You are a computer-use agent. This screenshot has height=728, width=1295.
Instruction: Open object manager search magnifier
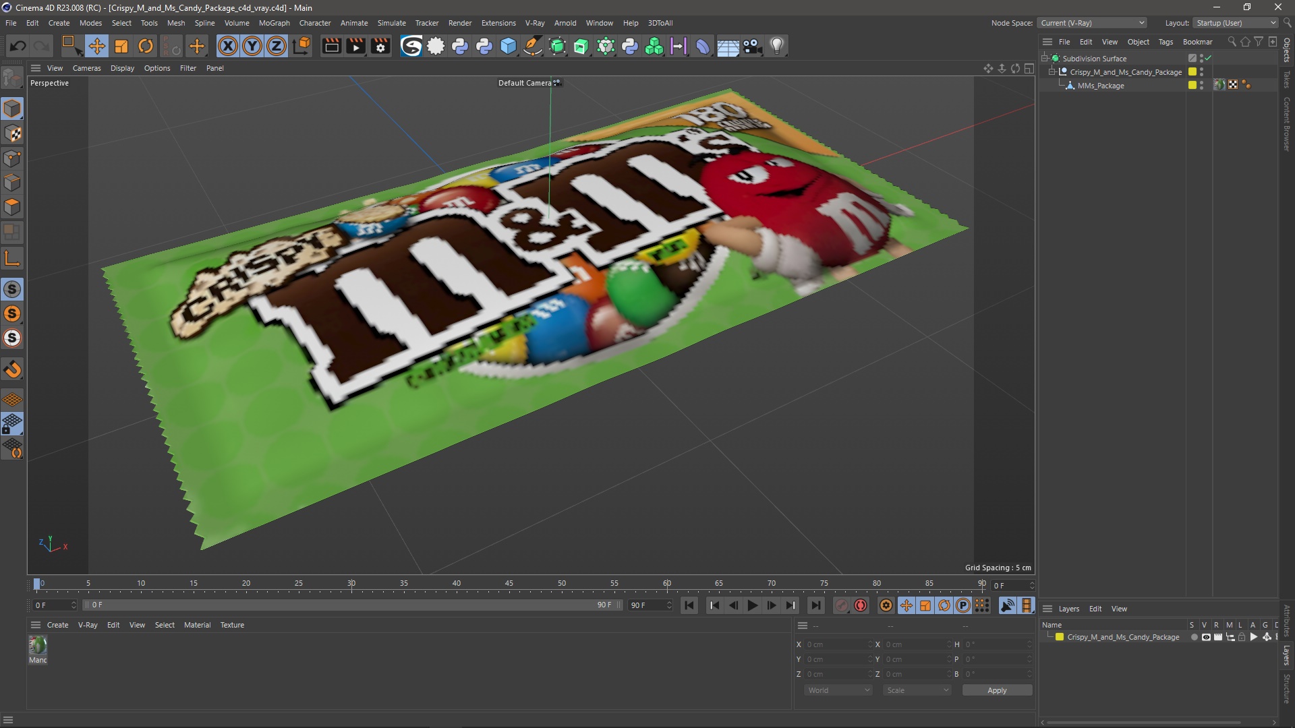[1232, 42]
